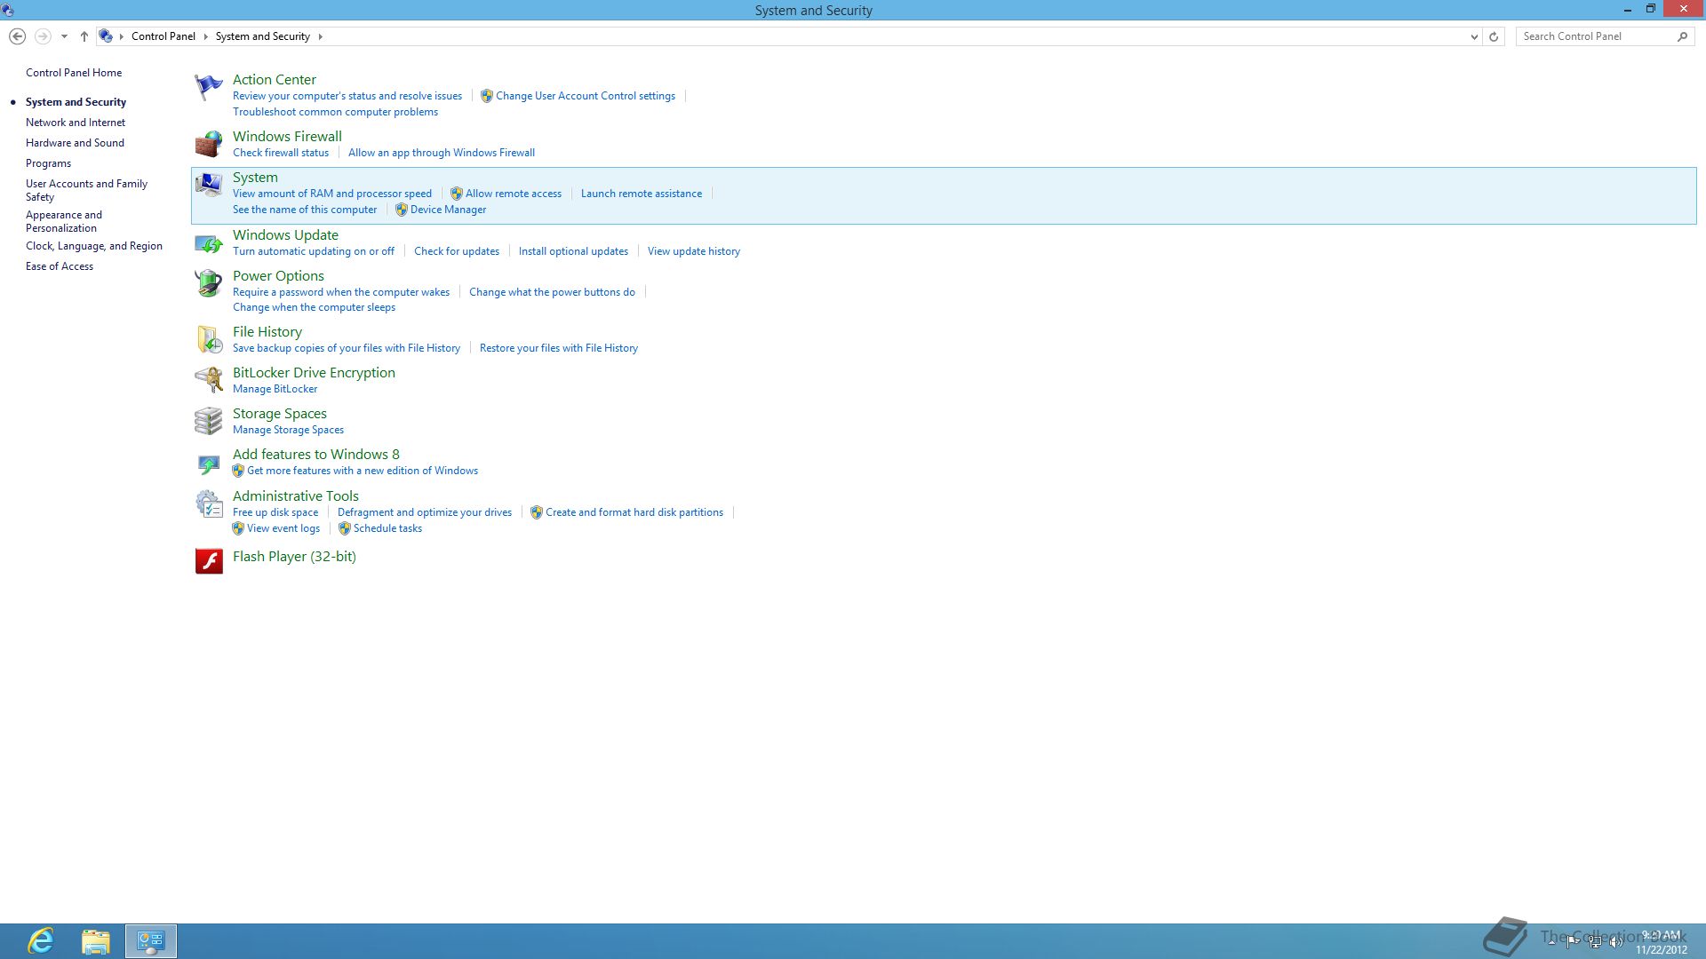Click the Storage Spaces drives icon
The image size is (1706, 959).
coord(208,421)
